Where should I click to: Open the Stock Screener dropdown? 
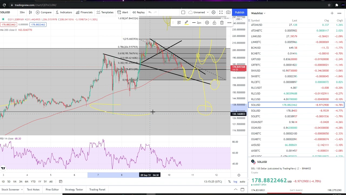(x=12, y=190)
